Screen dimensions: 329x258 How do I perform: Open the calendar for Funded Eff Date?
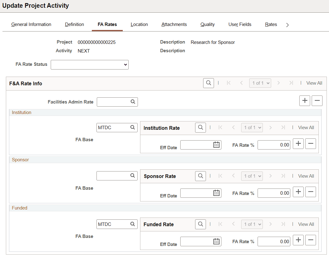click(x=216, y=241)
